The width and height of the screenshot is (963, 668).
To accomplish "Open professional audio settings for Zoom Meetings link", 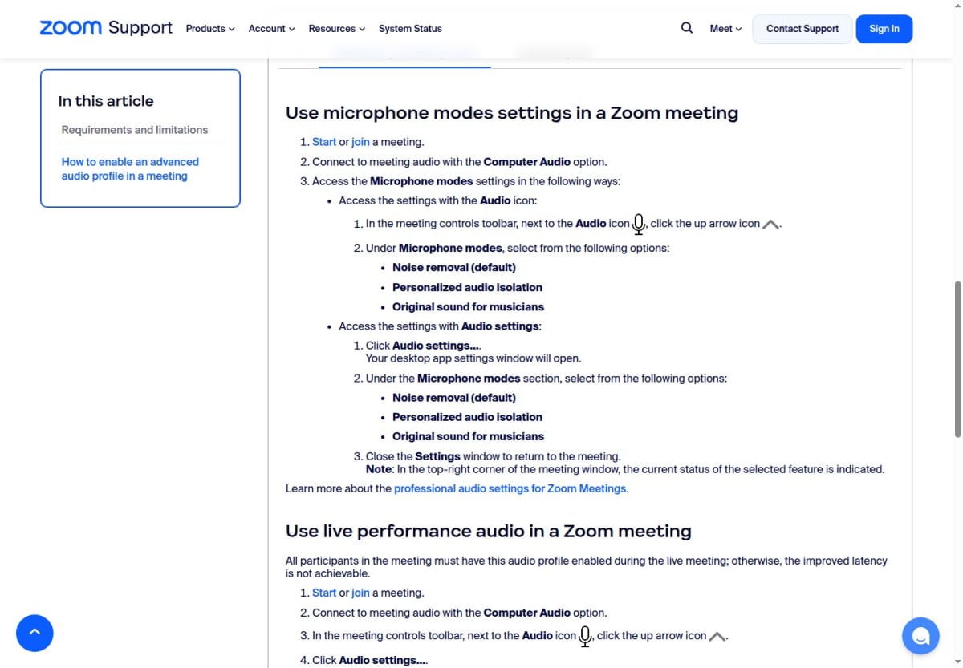I will 510,488.
